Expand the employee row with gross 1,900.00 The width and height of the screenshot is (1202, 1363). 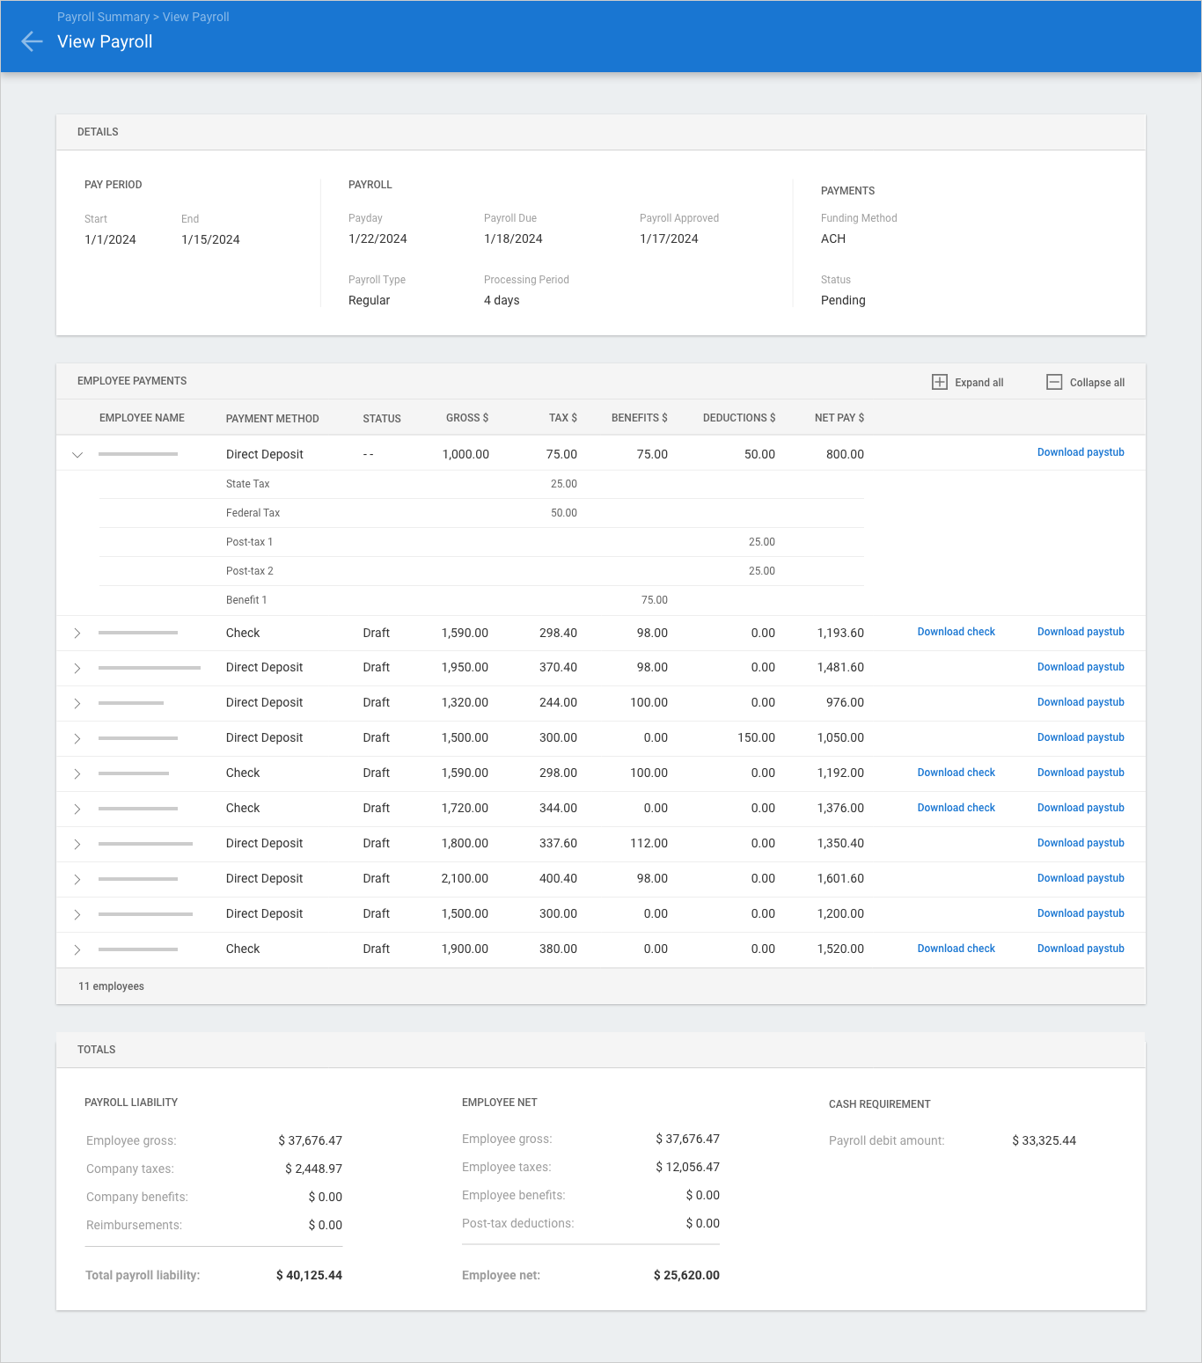click(77, 949)
